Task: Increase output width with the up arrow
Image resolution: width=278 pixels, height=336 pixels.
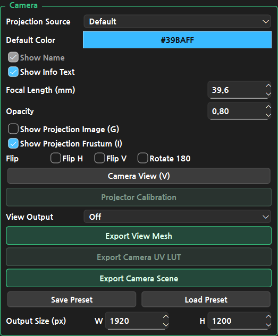Action: [x=166, y=317]
